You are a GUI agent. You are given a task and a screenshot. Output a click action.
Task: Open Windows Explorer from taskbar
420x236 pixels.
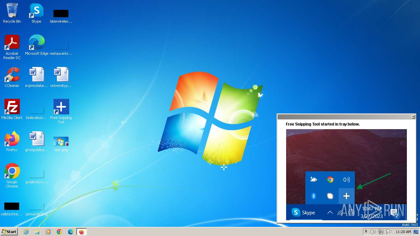coord(37,232)
